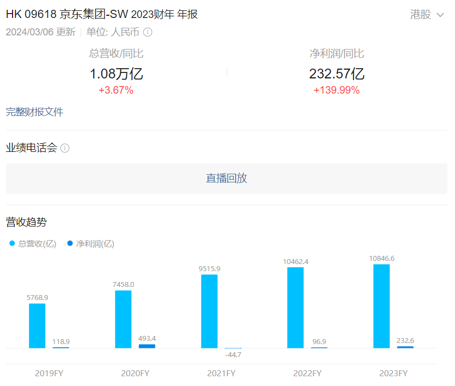
Task: Click the 118.9 profit label for 2019FY
Action: [x=61, y=341]
